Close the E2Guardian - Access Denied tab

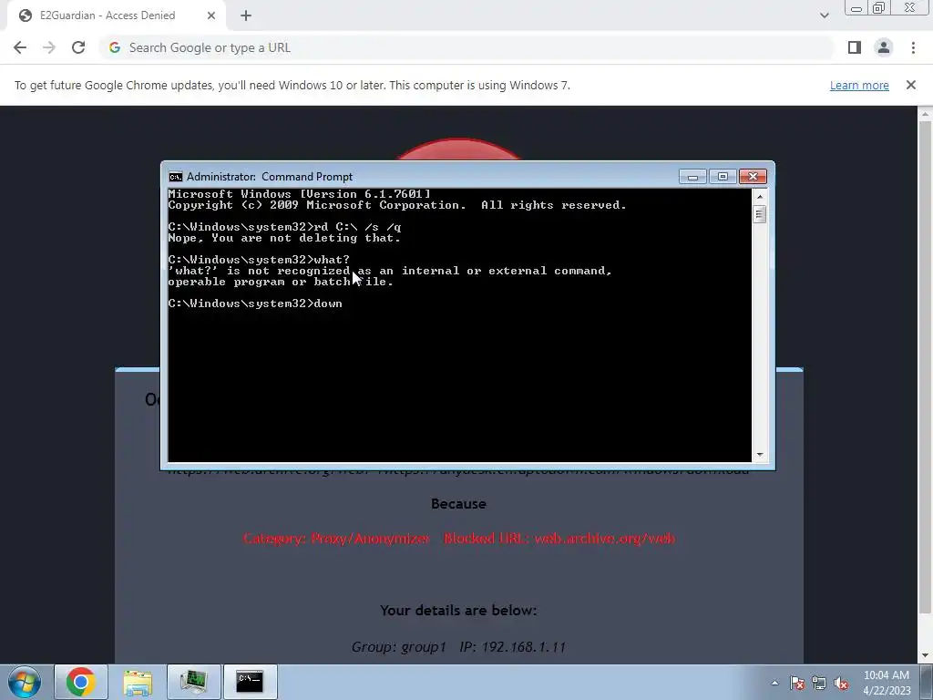(211, 15)
